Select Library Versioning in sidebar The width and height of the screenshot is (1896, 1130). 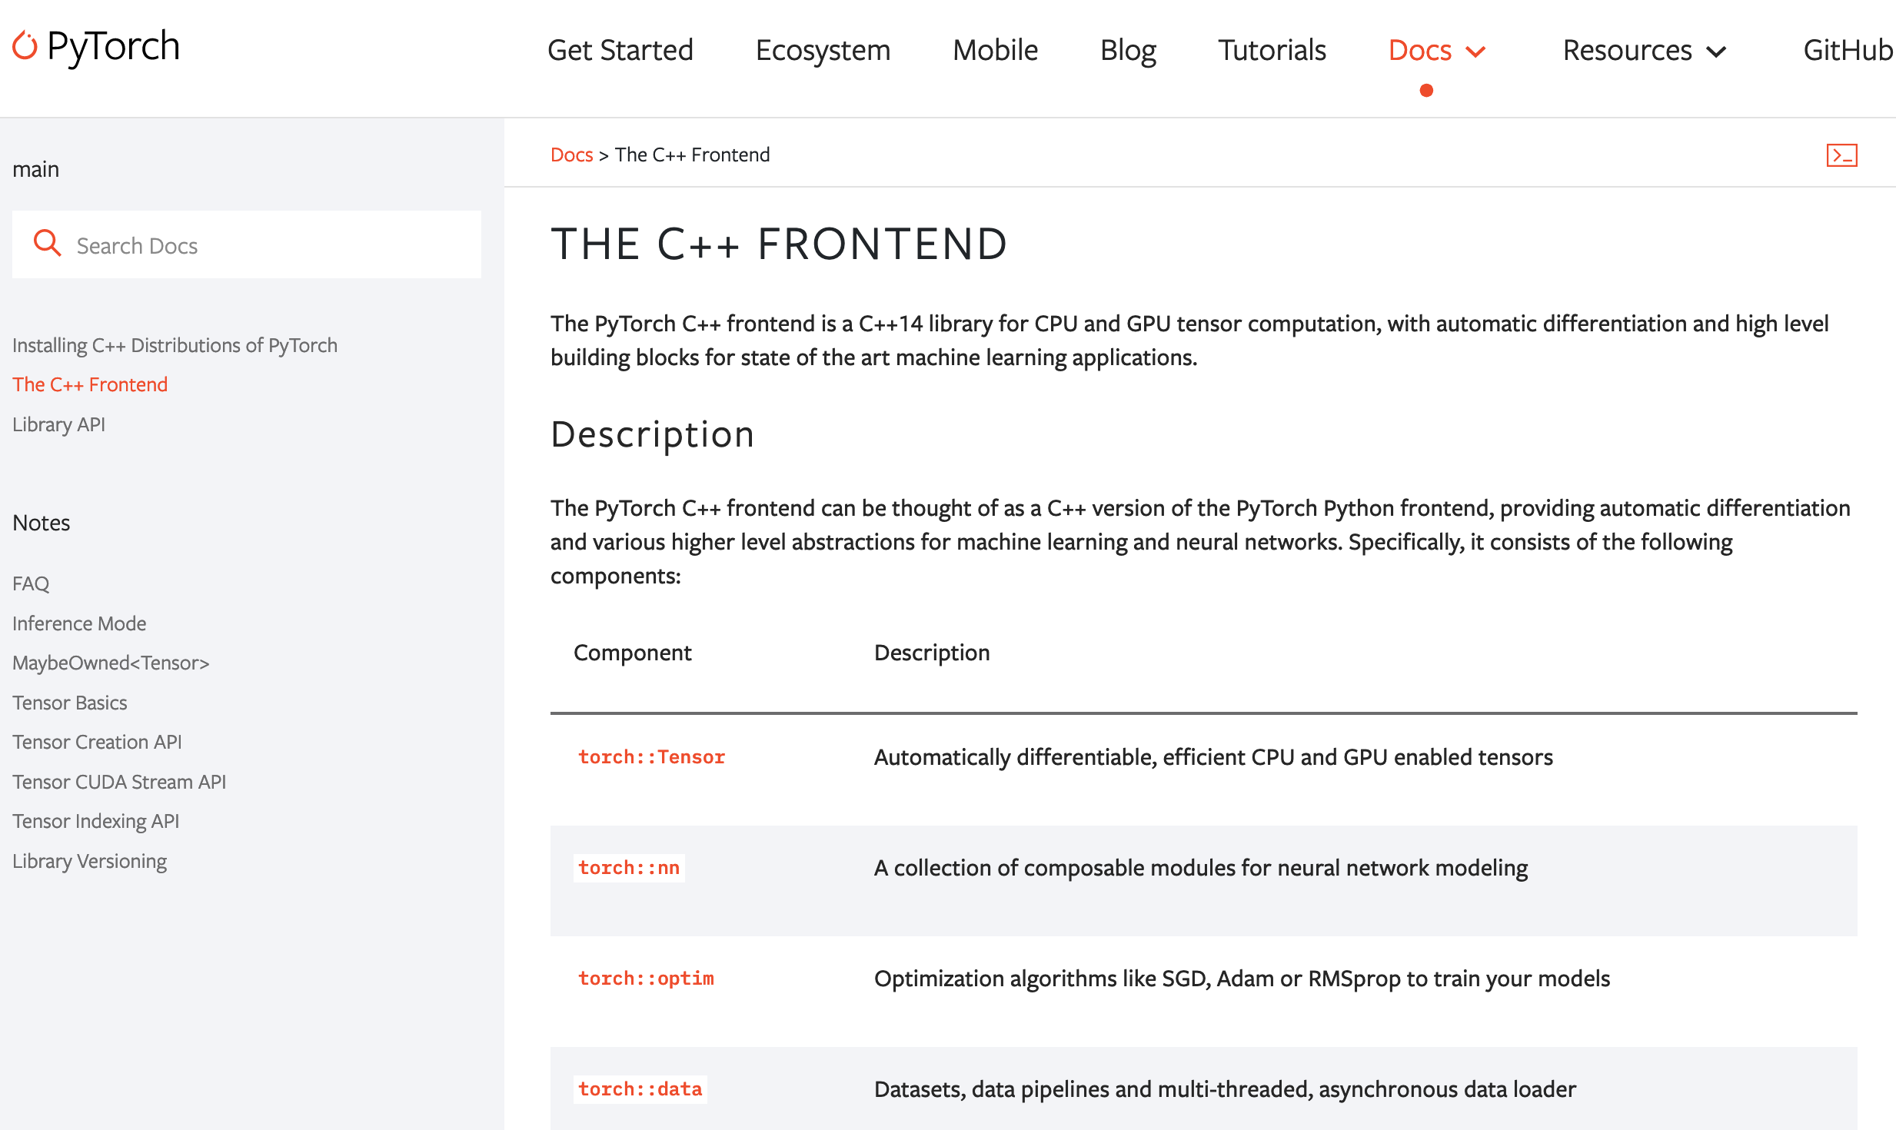click(x=89, y=861)
